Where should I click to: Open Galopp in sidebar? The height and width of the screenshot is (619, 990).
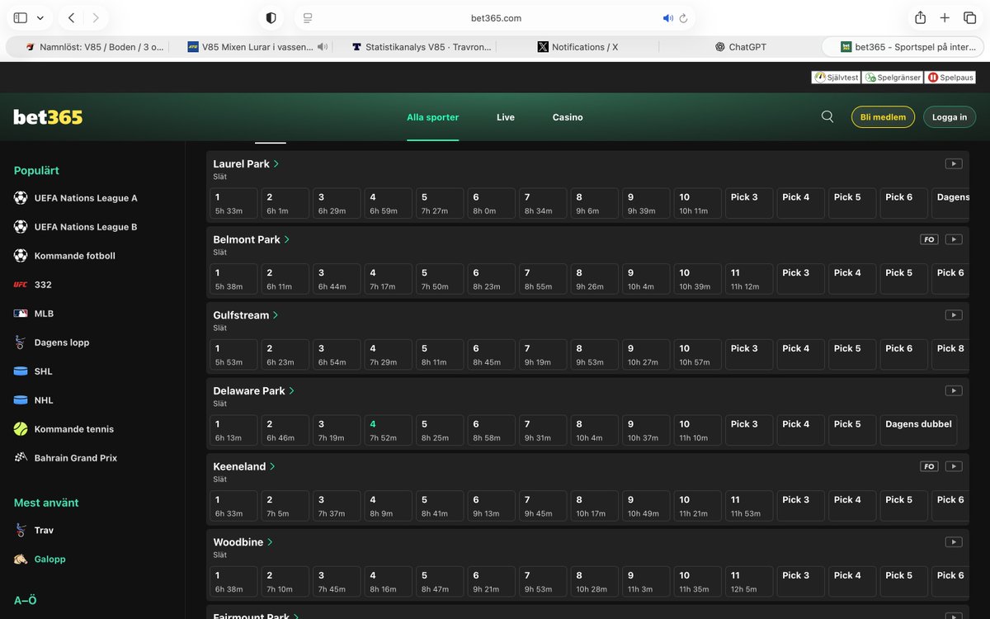49,559
